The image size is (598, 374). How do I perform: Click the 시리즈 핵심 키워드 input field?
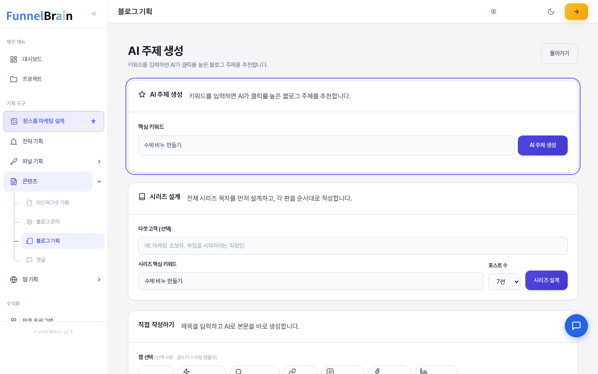pos(311,281)
